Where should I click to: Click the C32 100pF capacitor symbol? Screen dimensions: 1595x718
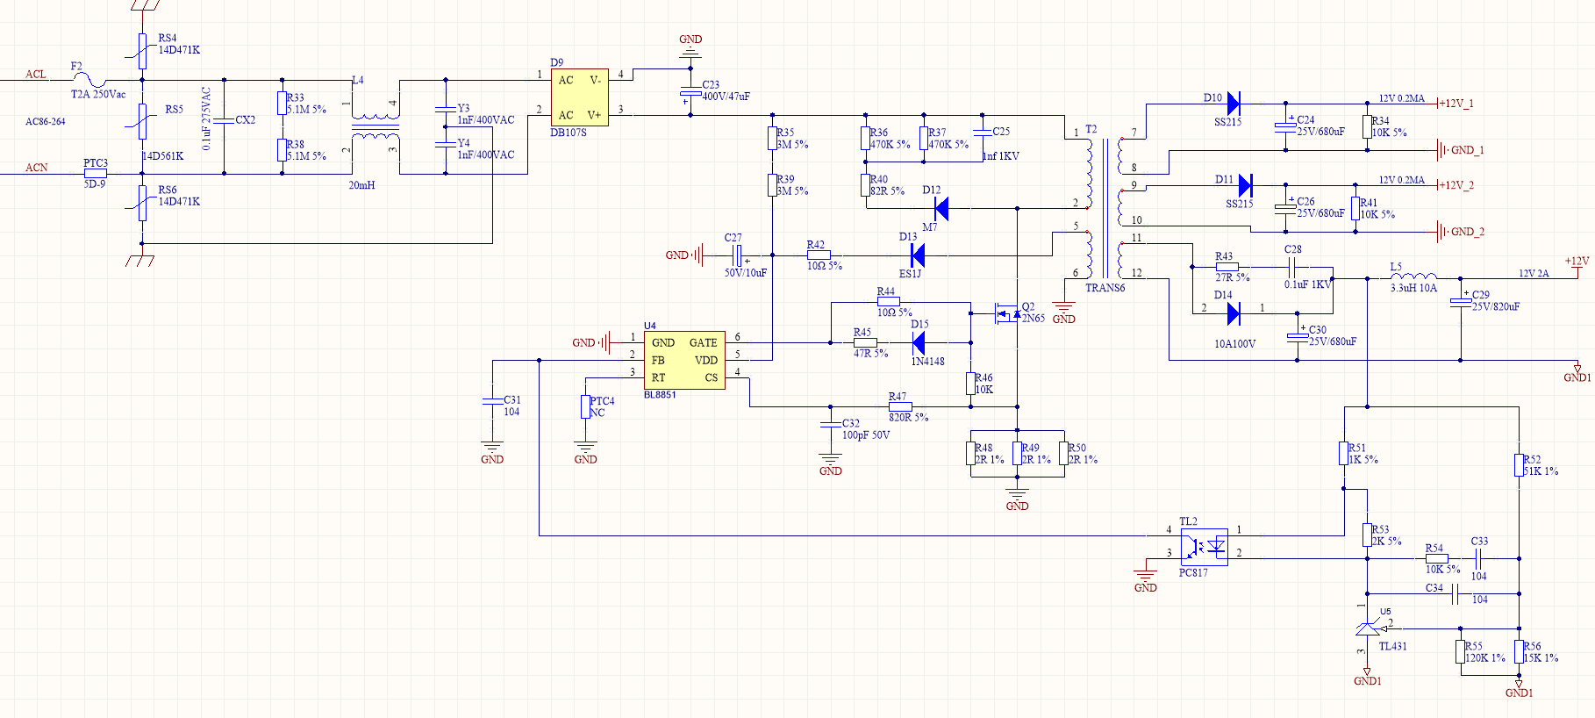pyautogui.click(x=830, y=424)
